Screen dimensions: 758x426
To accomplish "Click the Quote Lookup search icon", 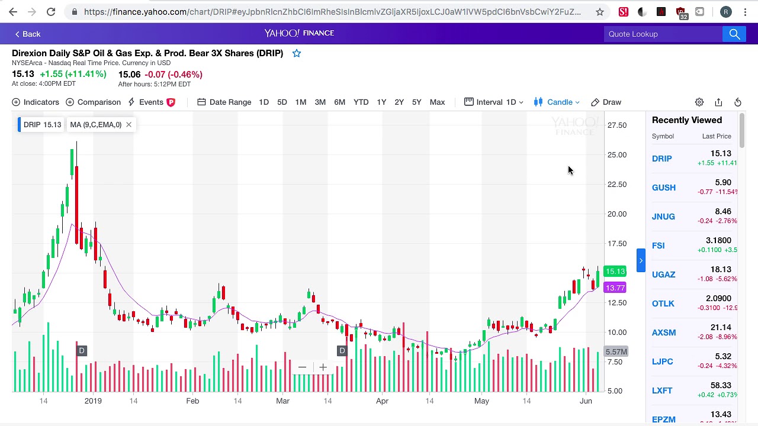I will click(x=734, y=34).
